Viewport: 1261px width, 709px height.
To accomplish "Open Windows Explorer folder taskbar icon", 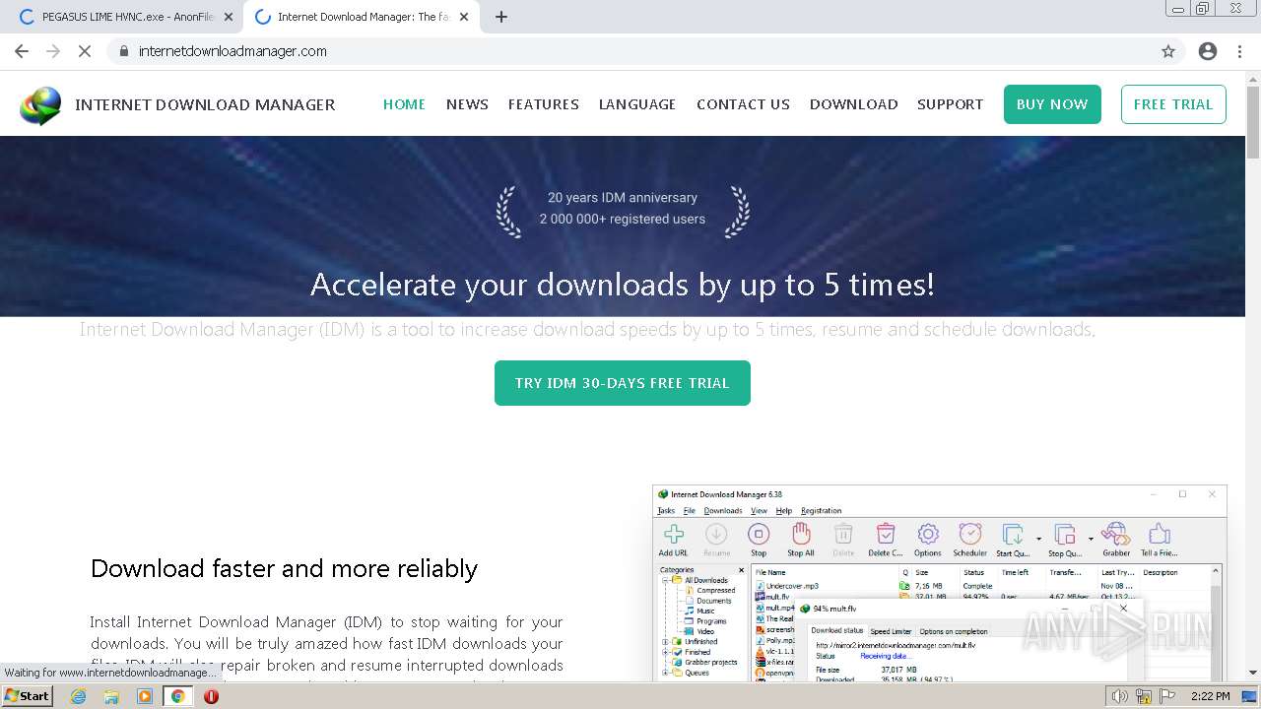I will click(x=111, y=696).
